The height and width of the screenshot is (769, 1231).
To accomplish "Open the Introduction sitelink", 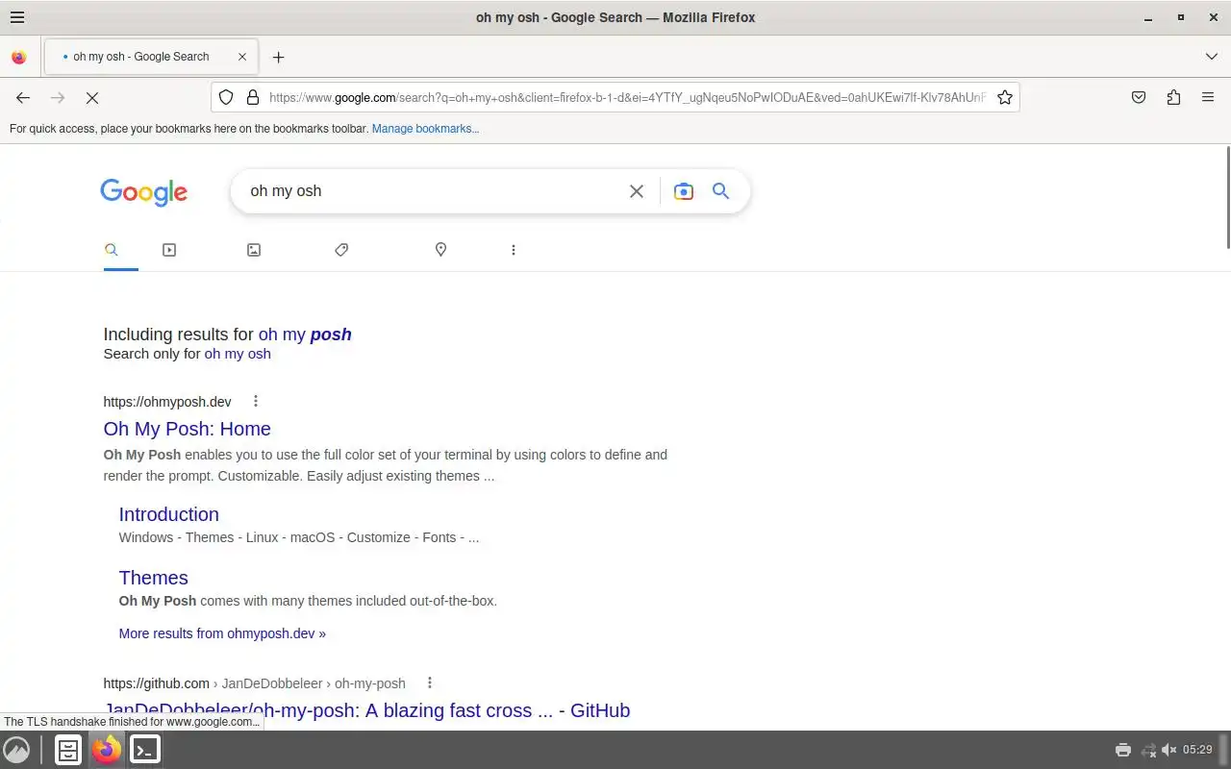I will (169, 514).
